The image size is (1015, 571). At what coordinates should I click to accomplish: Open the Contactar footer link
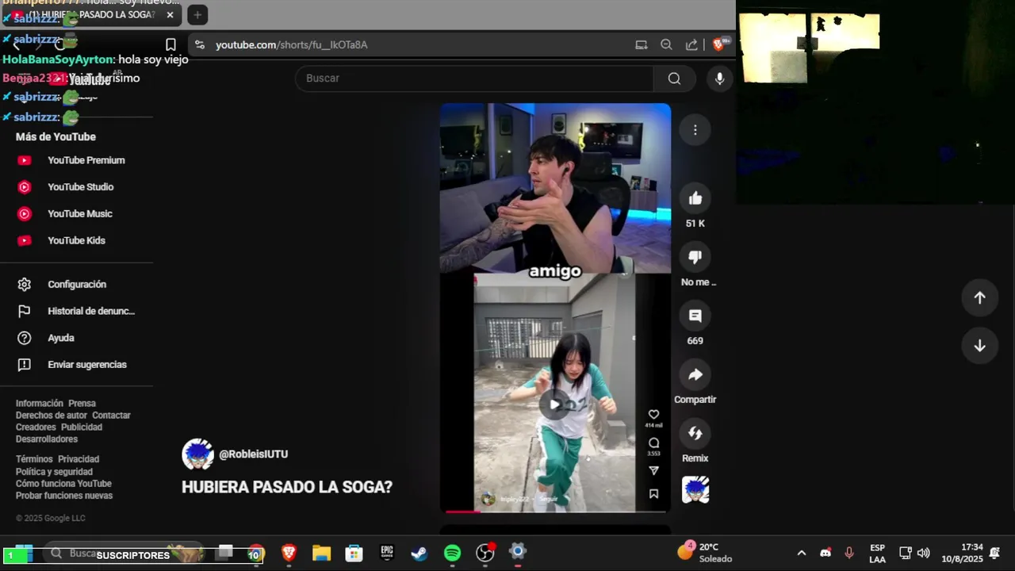click(x=111, y=416)
